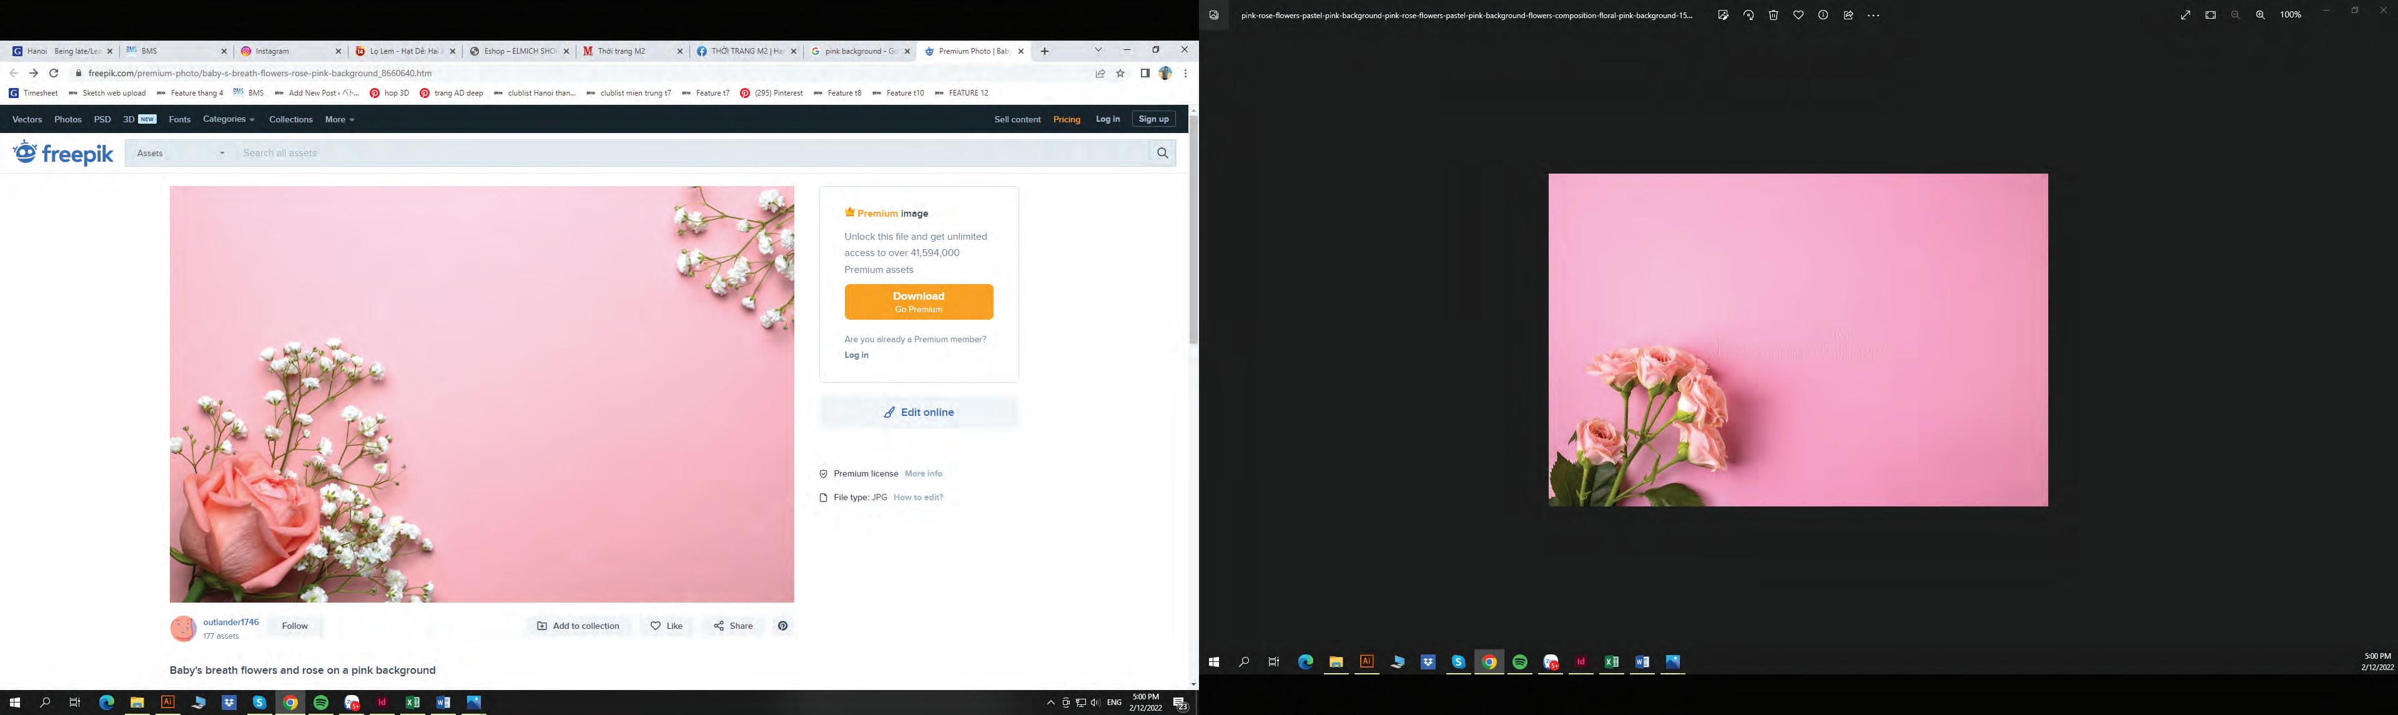Open Spotify from the left taskbar
This screenshot has height=715, width=2398.
pyautogui.click(x=321, y=703)
